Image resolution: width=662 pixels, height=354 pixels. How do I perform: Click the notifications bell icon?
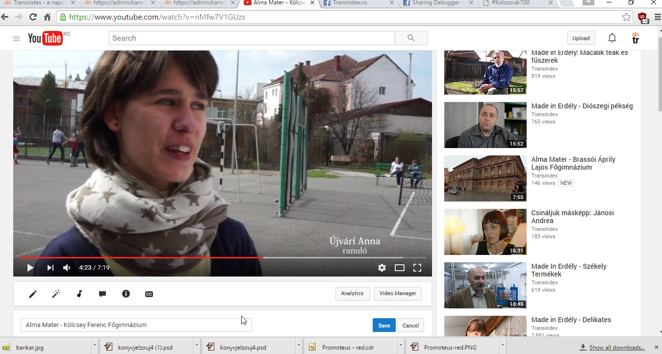pos(612,38)
